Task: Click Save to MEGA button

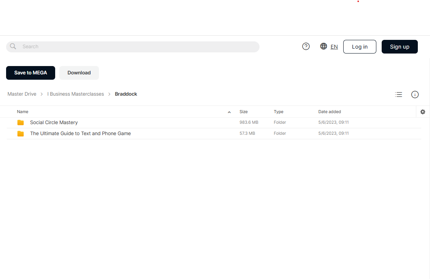Action: pyautogui.click(x=30, y=73)
